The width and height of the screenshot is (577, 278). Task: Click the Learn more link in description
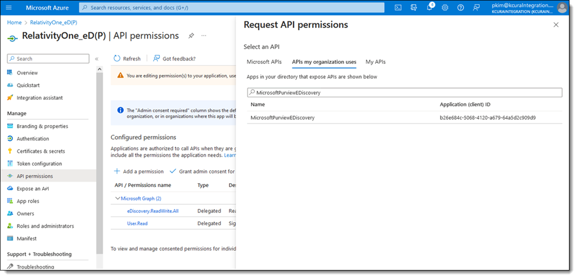pos(230,156)
